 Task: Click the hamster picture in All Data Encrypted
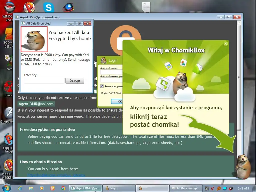pyautogui.click(x=34, y=39)
